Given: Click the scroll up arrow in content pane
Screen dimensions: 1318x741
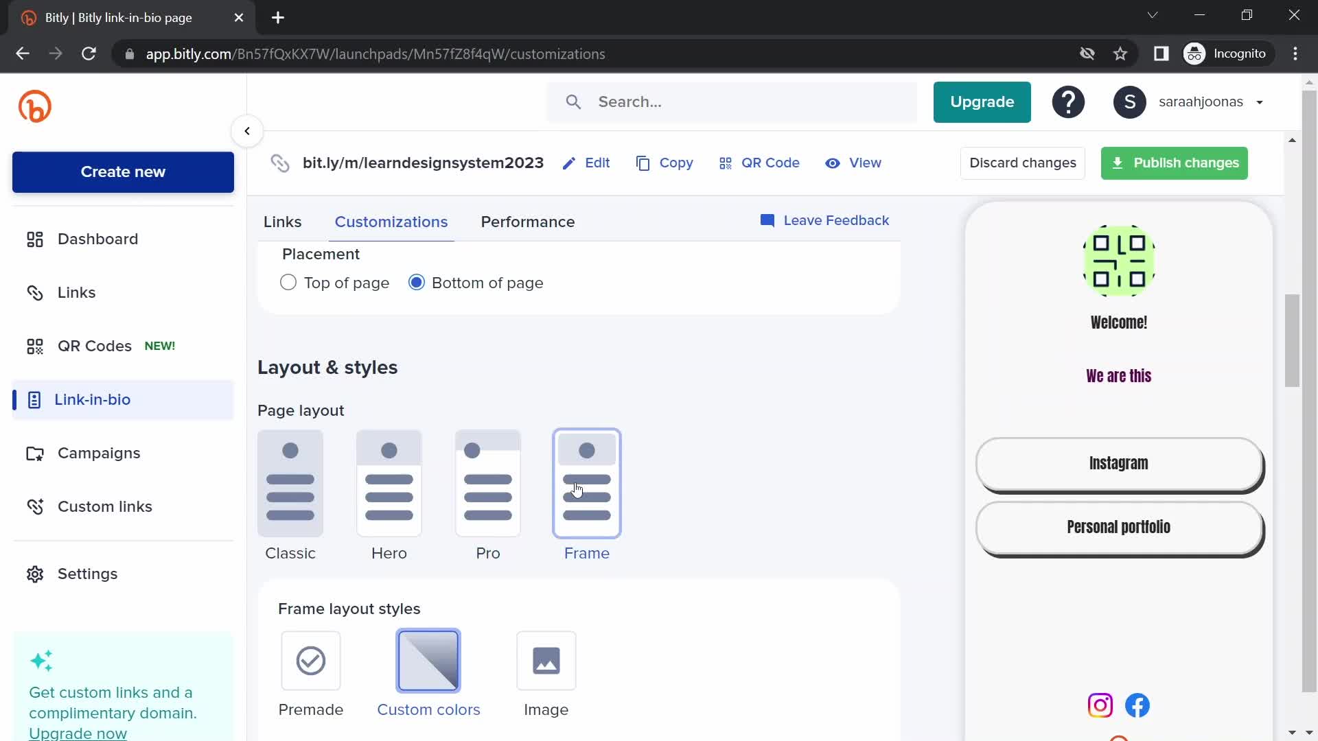Looking at the screenshot, I should [x=1292, y=141].
